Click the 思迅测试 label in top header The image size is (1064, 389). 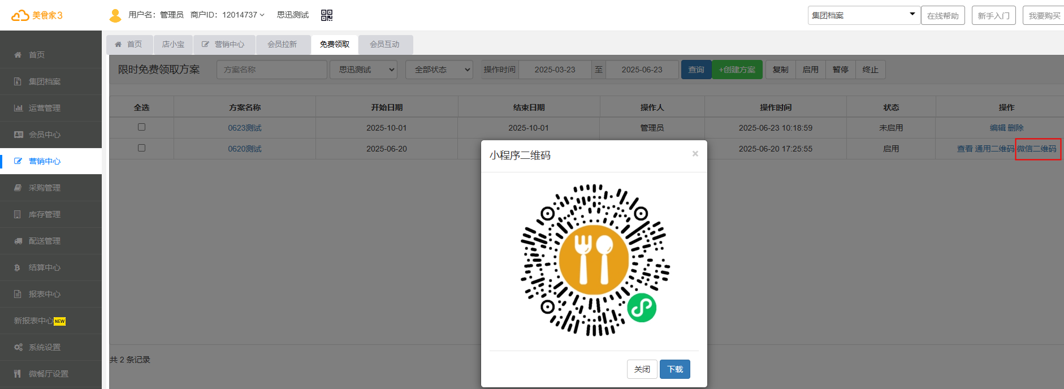tap(293, 15)
